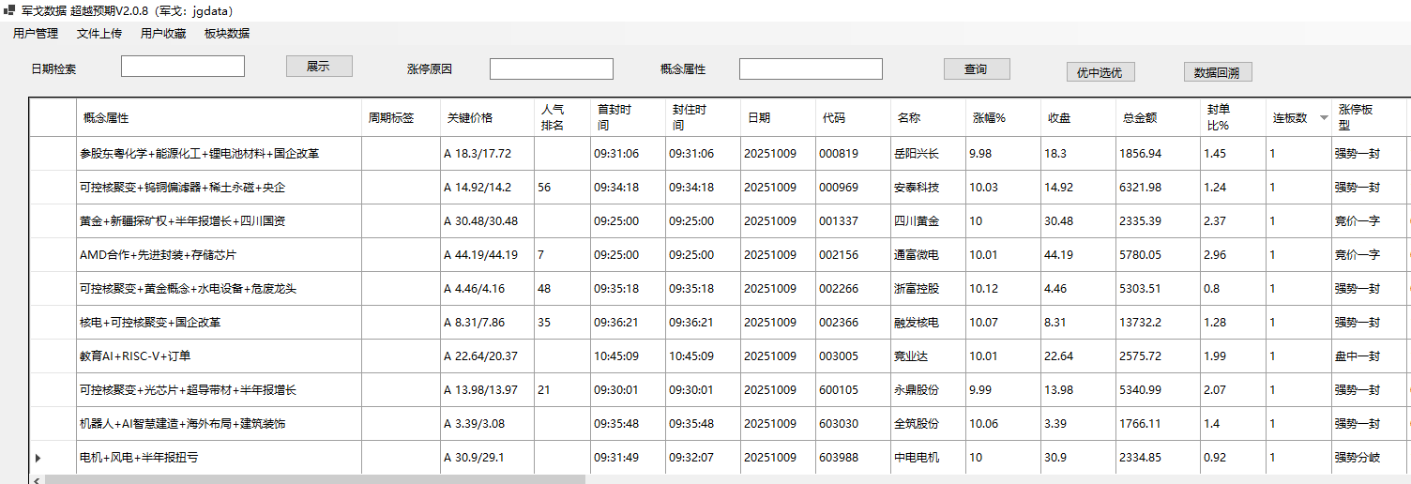Select cell AMD合作+先进封装+存储芯片
This screenshot has height=484, width=1411.
click(x=220, y=255)
